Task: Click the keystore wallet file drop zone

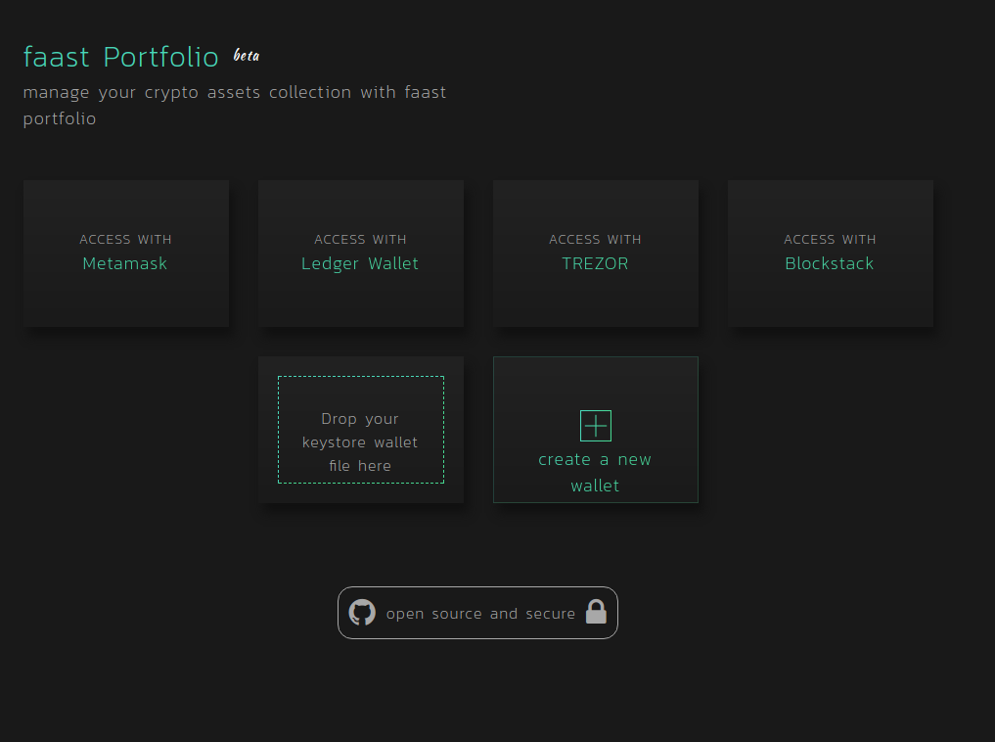Action: tap(361, 430)
